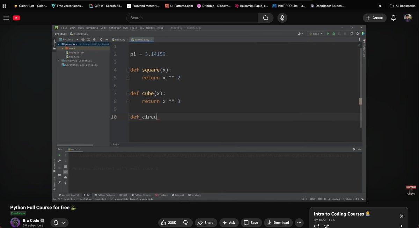Like the video with thumbs up
The height and width of the screenshot is (228, 419).
coord(168,222)
